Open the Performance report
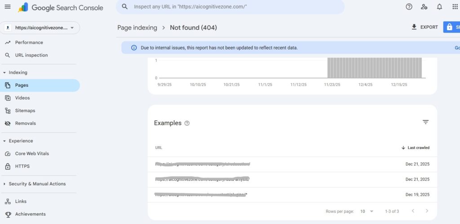 click(x=29, y=42)
